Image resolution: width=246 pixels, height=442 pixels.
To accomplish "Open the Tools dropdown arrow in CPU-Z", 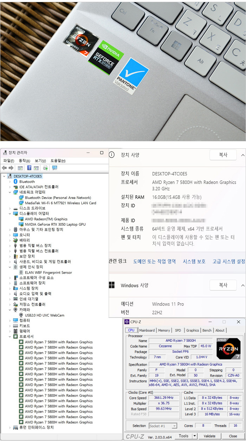I will pos(194,436).
